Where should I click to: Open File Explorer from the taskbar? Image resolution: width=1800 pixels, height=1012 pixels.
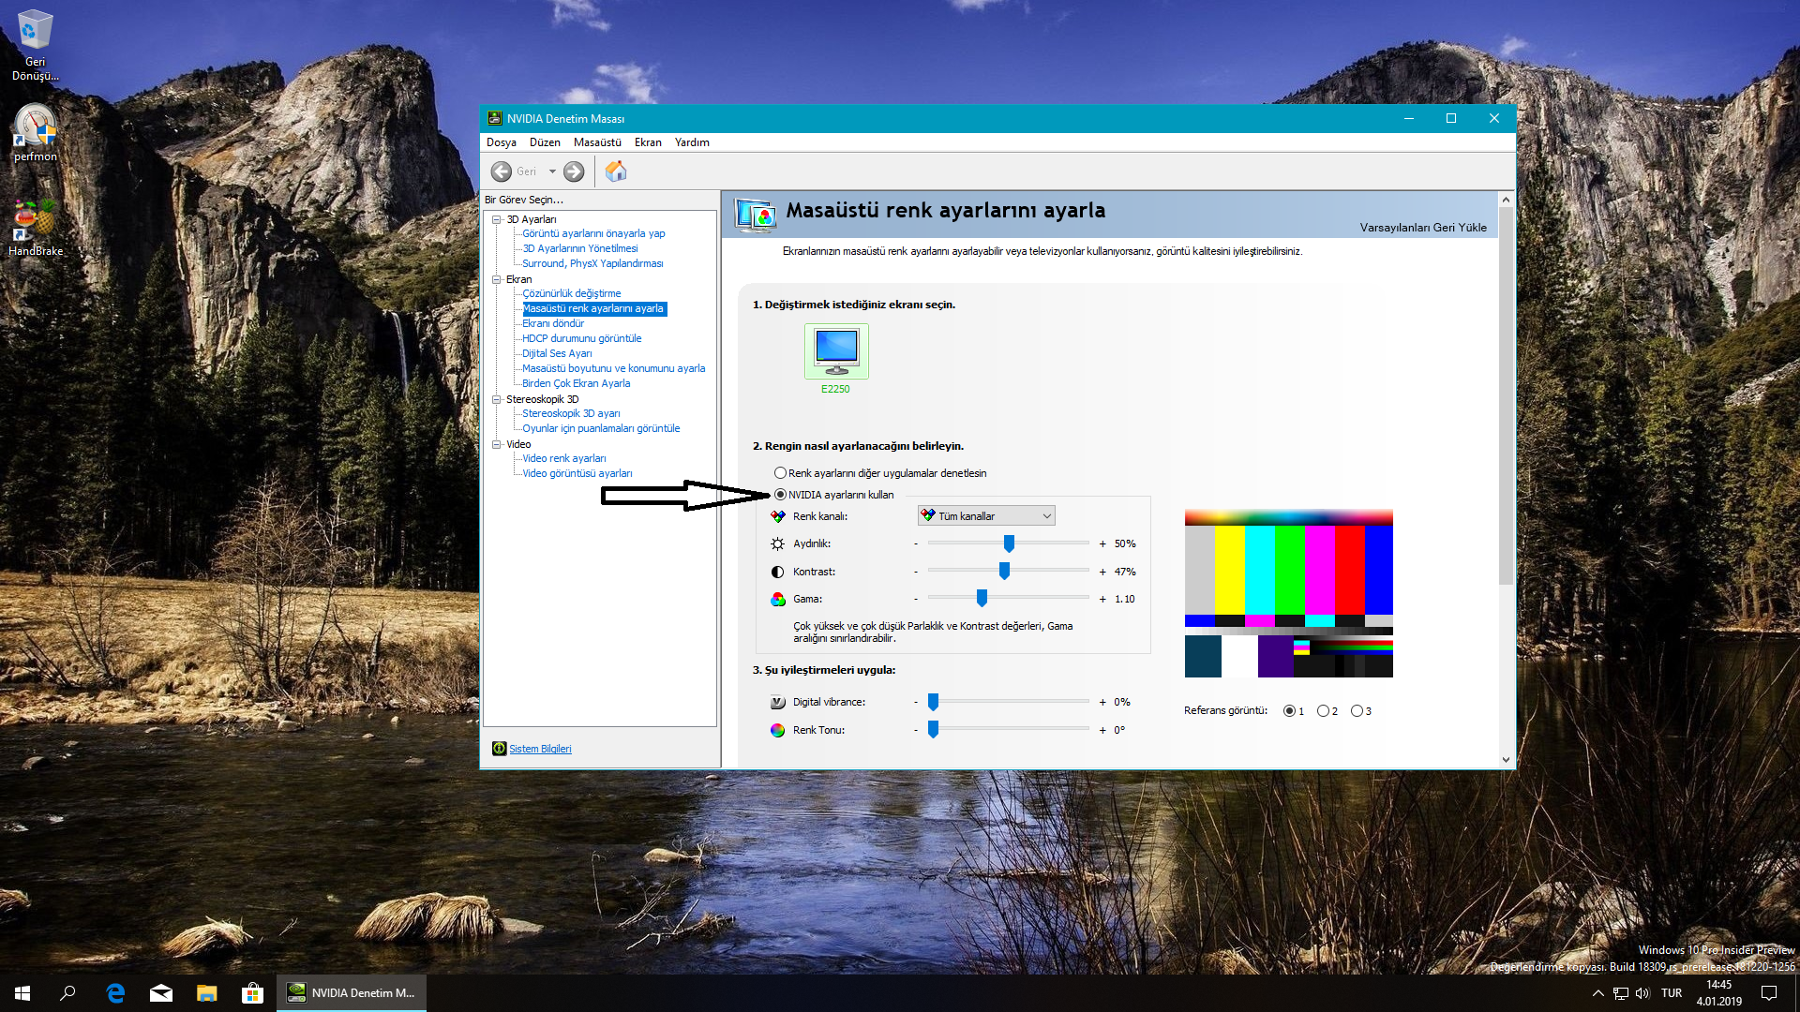206,993
